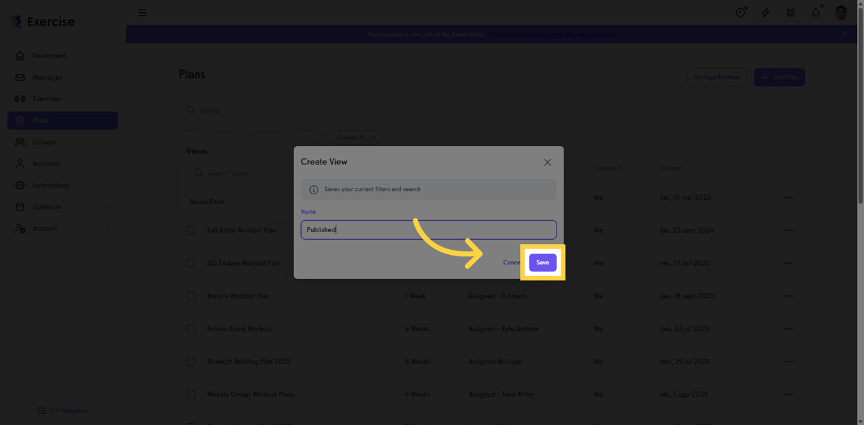Cancel the Create View dialog

pos(511,262)
